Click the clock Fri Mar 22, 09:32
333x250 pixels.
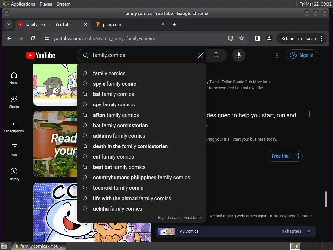[315, 4]
